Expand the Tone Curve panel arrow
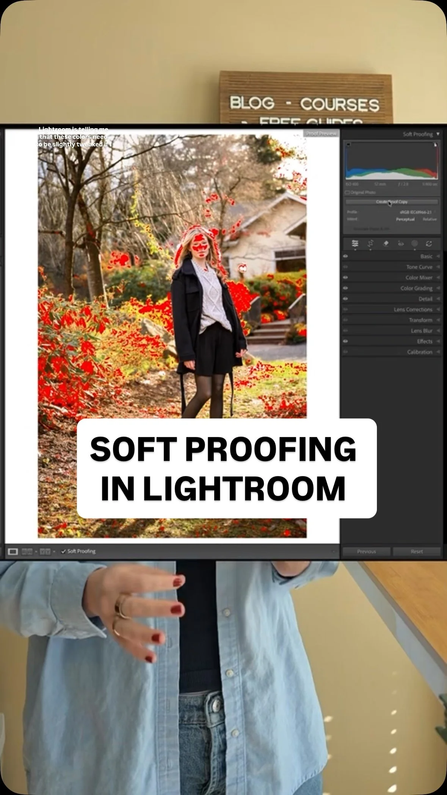Image resolution: width=447 pixels, height=795 pixels. (438, 267)
